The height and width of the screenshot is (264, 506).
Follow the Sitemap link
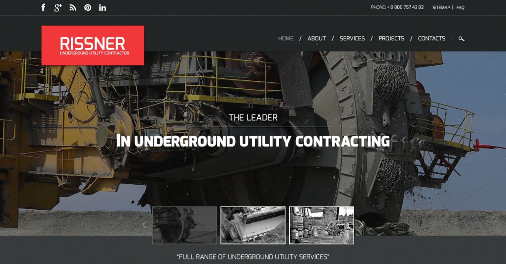(441, 8)
